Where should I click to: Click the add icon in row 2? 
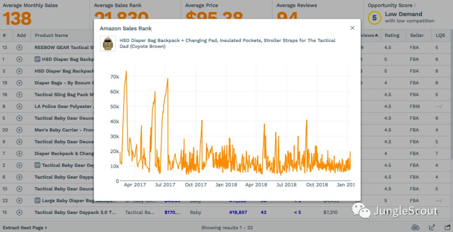pos(19,165)
